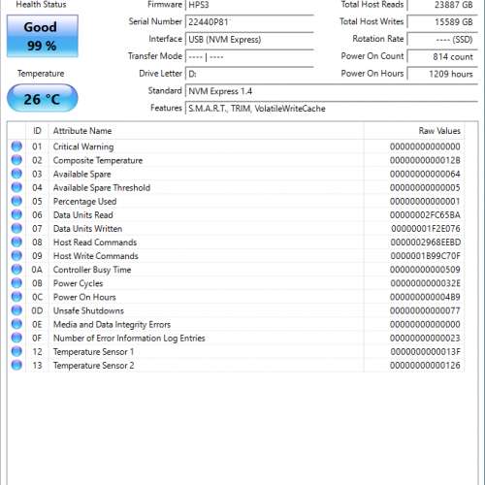Click raw value 000000000004B9
Image resolution: width=485 pixels, height=485 pixels.
425,297
